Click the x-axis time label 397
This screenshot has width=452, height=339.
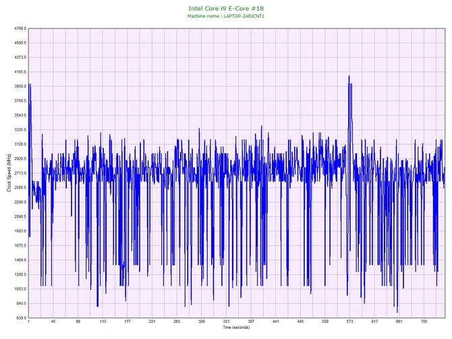[251, 321]
